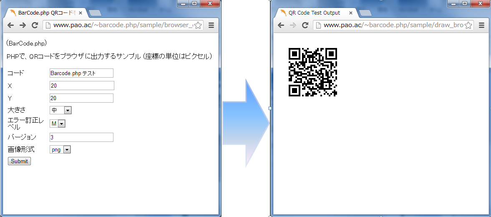Select the BarCode.php QRコード tab
This screenshot has height=217, width=491.
46,13
